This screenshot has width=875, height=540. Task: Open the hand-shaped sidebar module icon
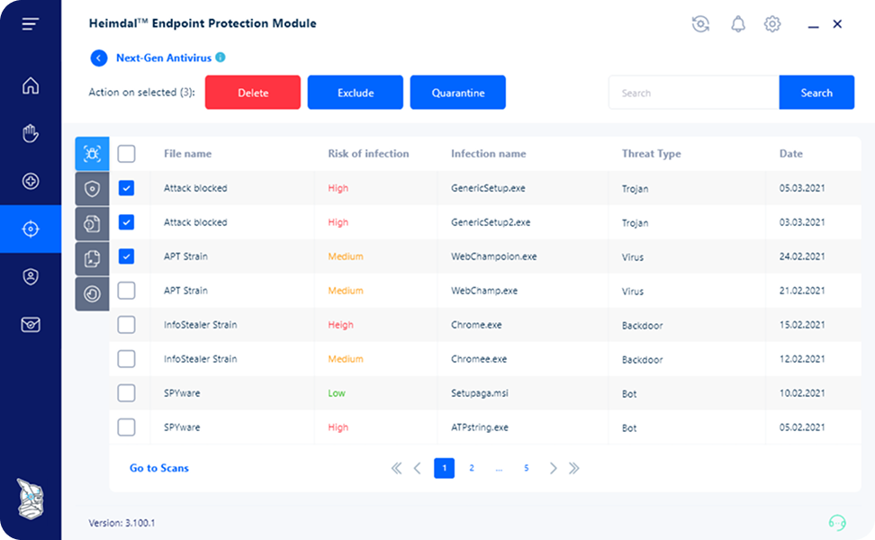[x=31, y=133]
